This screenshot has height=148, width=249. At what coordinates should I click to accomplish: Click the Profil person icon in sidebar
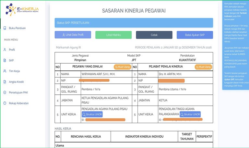point(5,50)
